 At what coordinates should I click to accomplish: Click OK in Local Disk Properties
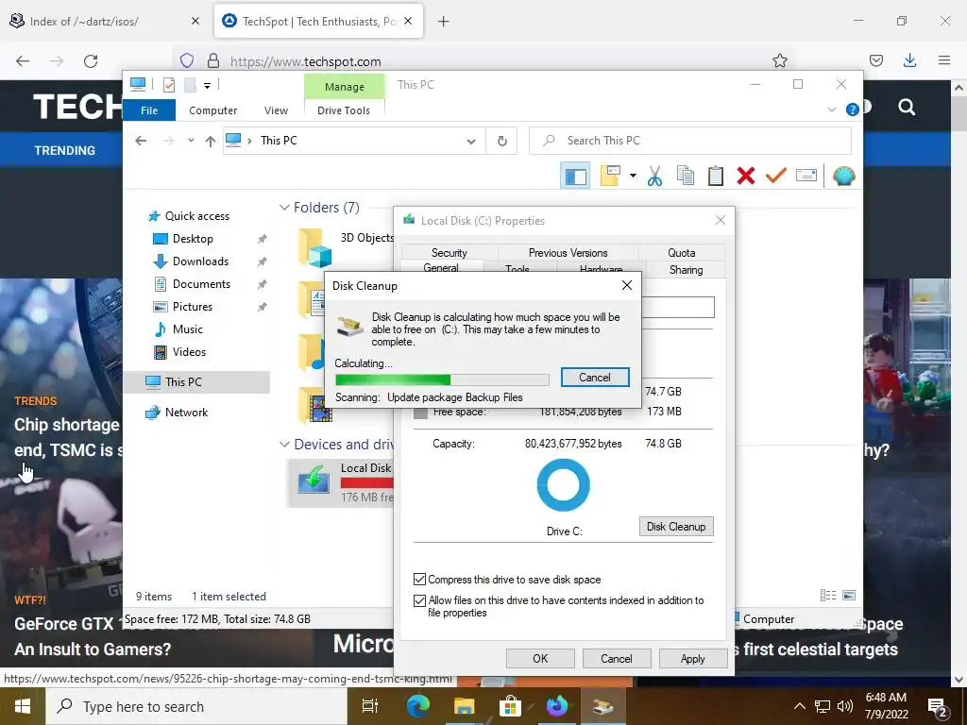[540, 658]
